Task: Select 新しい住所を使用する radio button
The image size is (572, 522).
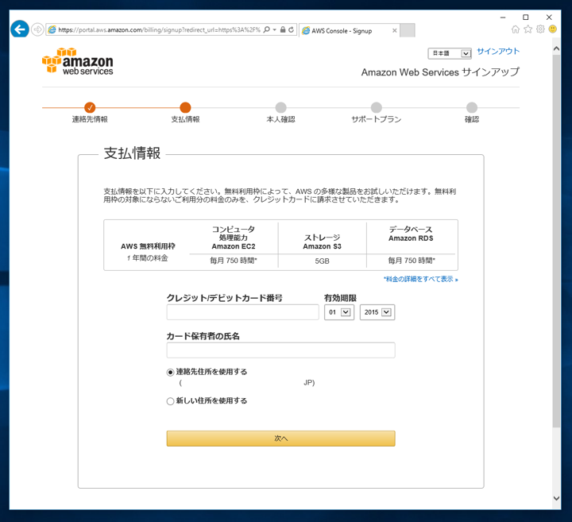Action: click(170, 401)
